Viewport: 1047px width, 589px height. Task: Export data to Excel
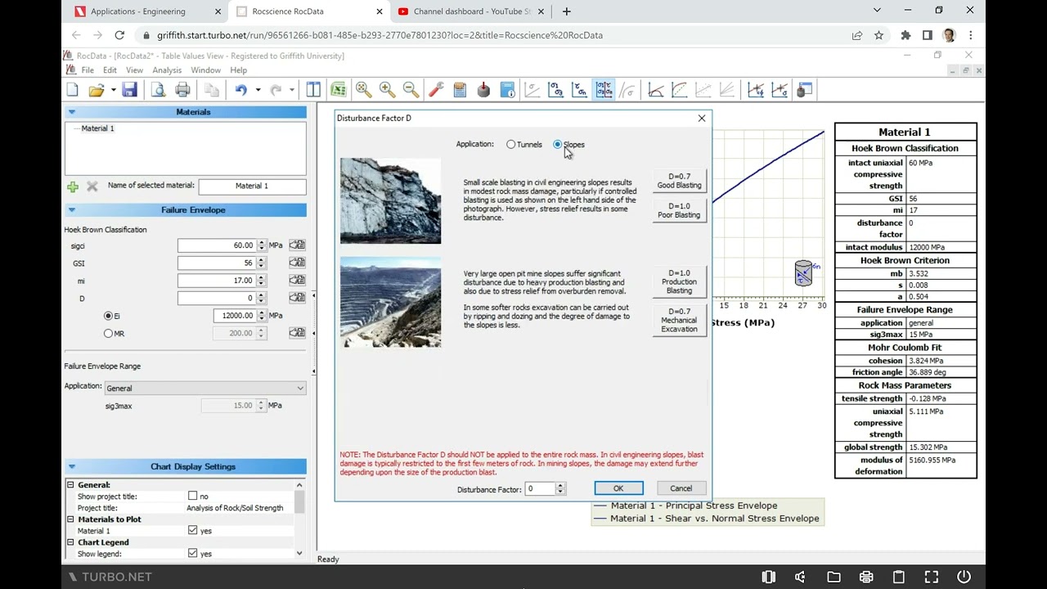(338, 90)
